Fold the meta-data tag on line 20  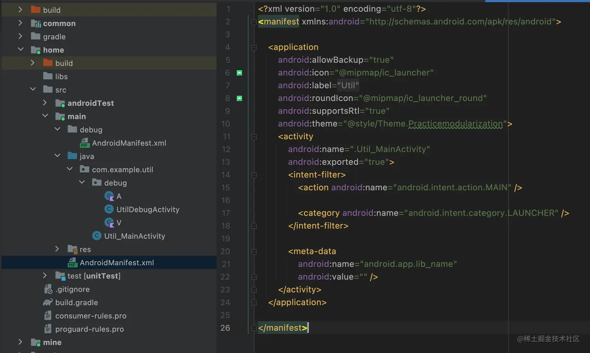254,252
